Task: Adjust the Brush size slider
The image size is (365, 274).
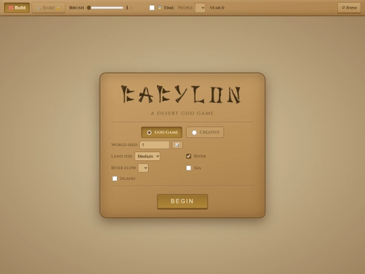Action: [105, 7]
